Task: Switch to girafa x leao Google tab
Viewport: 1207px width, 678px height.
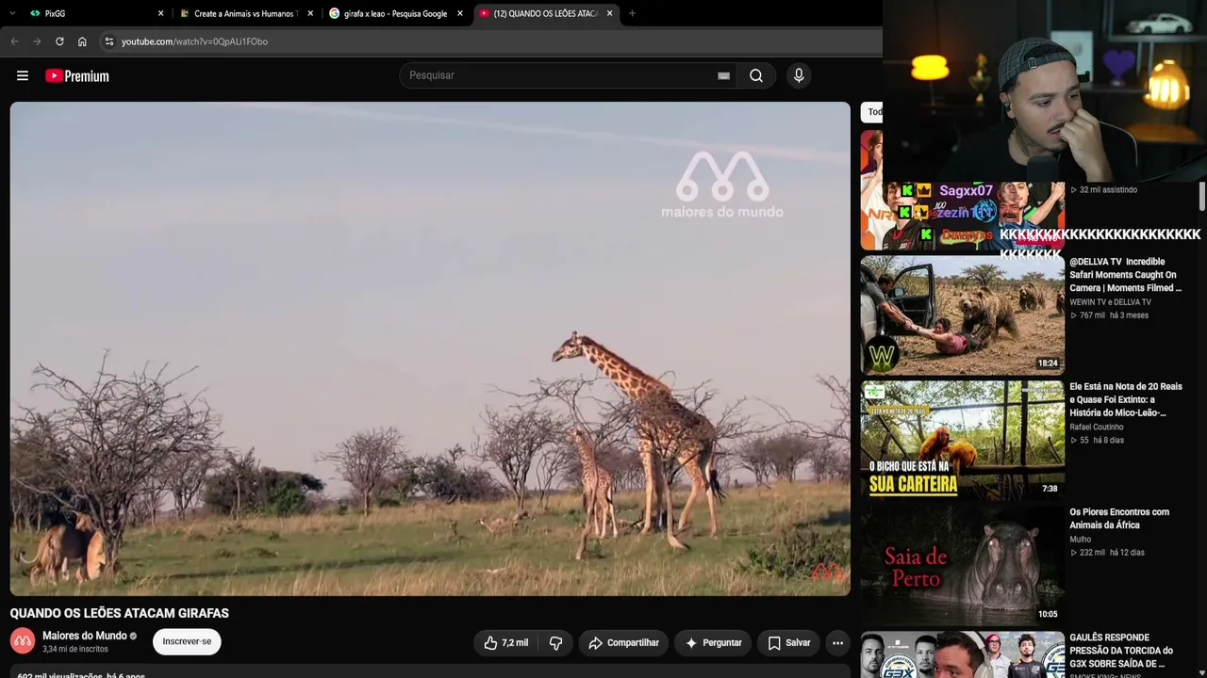Action: [395, 13]
